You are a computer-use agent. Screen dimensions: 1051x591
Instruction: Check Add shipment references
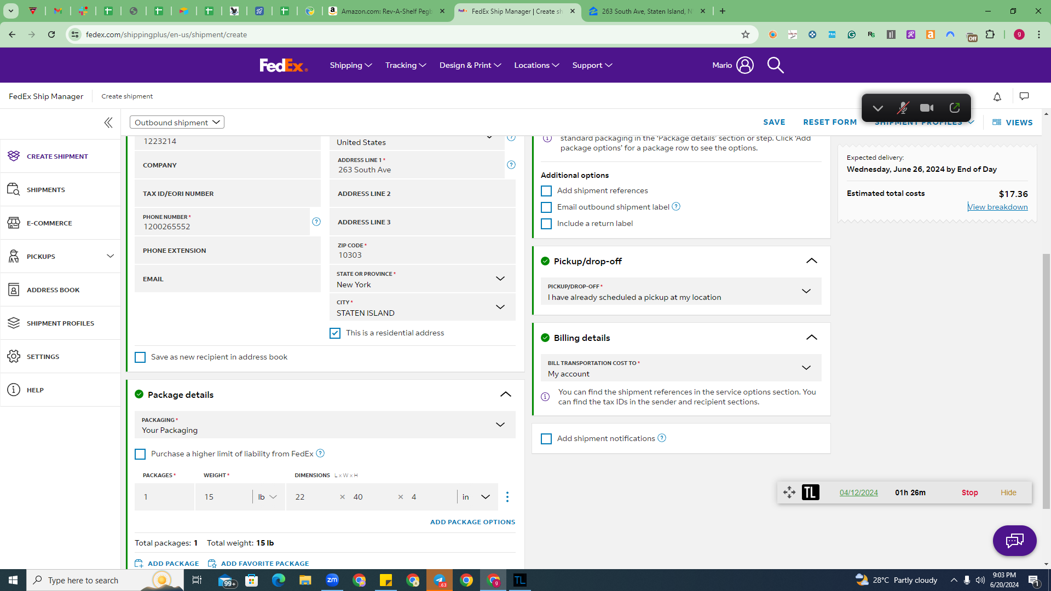[546, 191]
